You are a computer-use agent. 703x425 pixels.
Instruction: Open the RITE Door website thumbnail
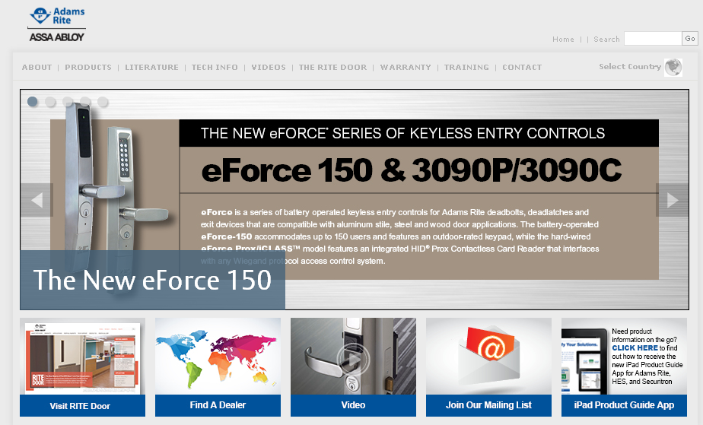point(82,356)
